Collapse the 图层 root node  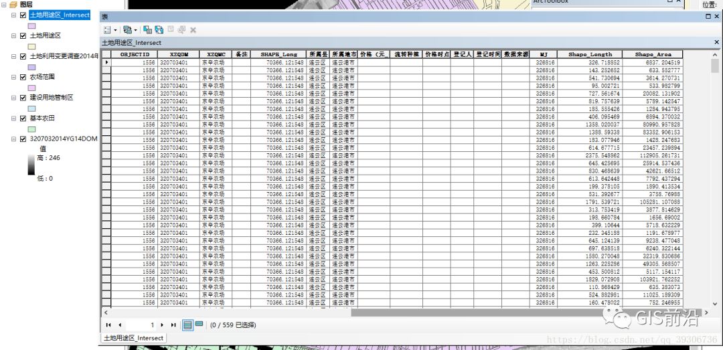4,4
